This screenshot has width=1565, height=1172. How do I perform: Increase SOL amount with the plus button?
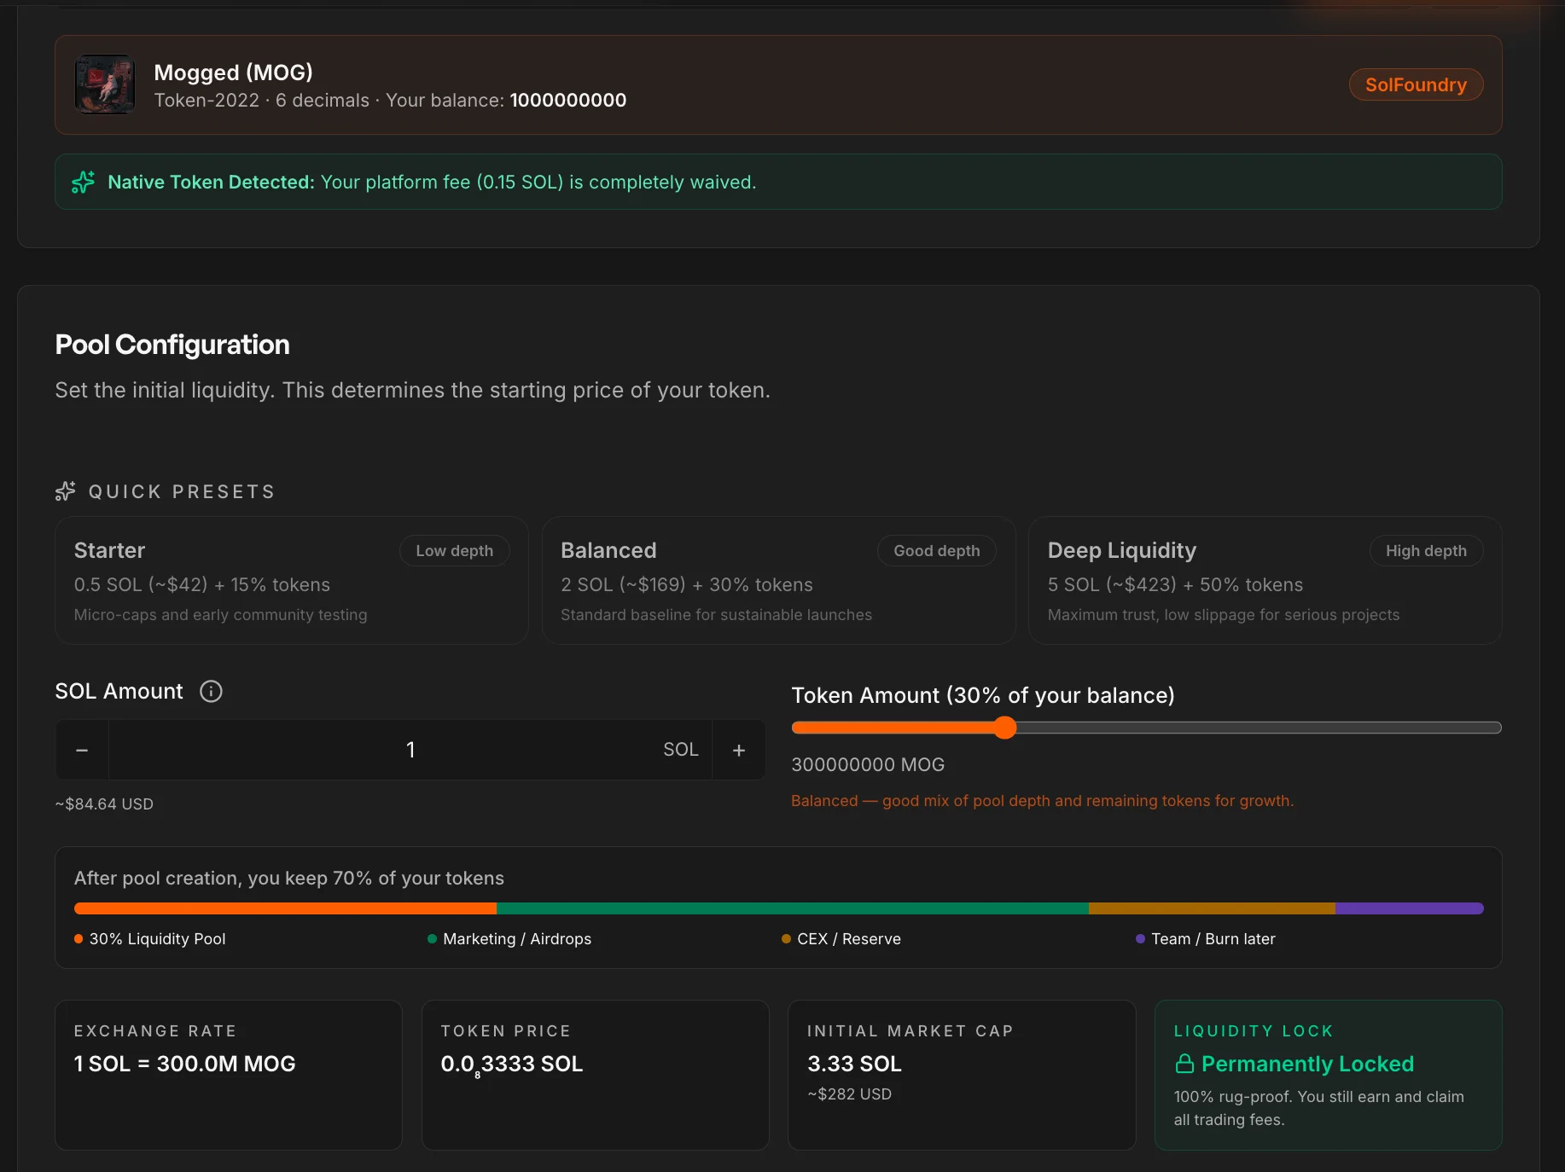[739, 750]
